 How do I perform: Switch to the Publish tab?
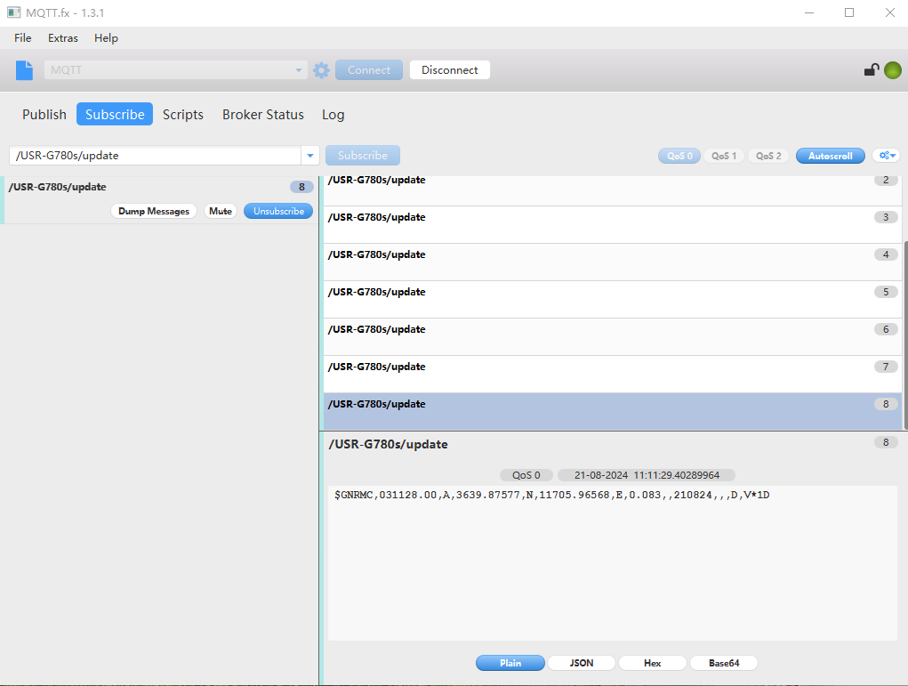44,114
